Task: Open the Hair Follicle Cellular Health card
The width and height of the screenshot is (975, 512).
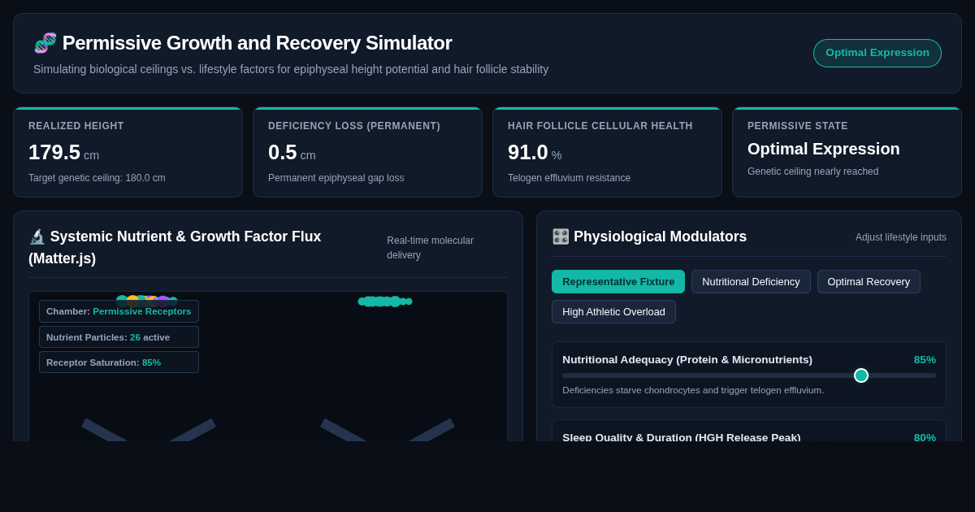Action: tap(607, 153)
